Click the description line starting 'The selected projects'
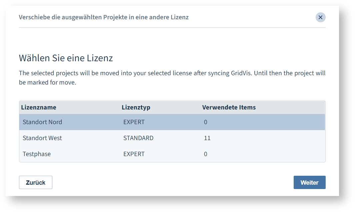The height and width of the screenshot is (212, 355). click(172, 73)
